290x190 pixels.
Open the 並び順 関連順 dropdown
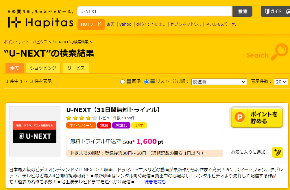click(x=219, y=82)
